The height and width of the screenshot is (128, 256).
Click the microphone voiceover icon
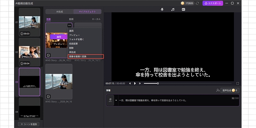162,10
